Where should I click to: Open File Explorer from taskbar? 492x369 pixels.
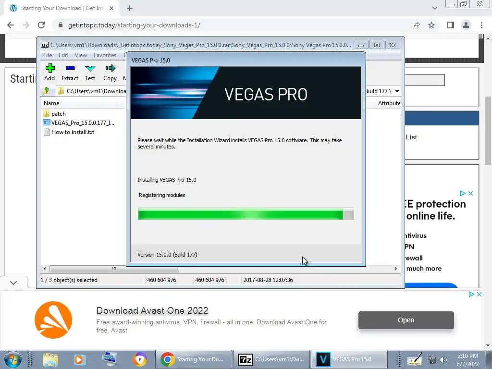(50, 359)
